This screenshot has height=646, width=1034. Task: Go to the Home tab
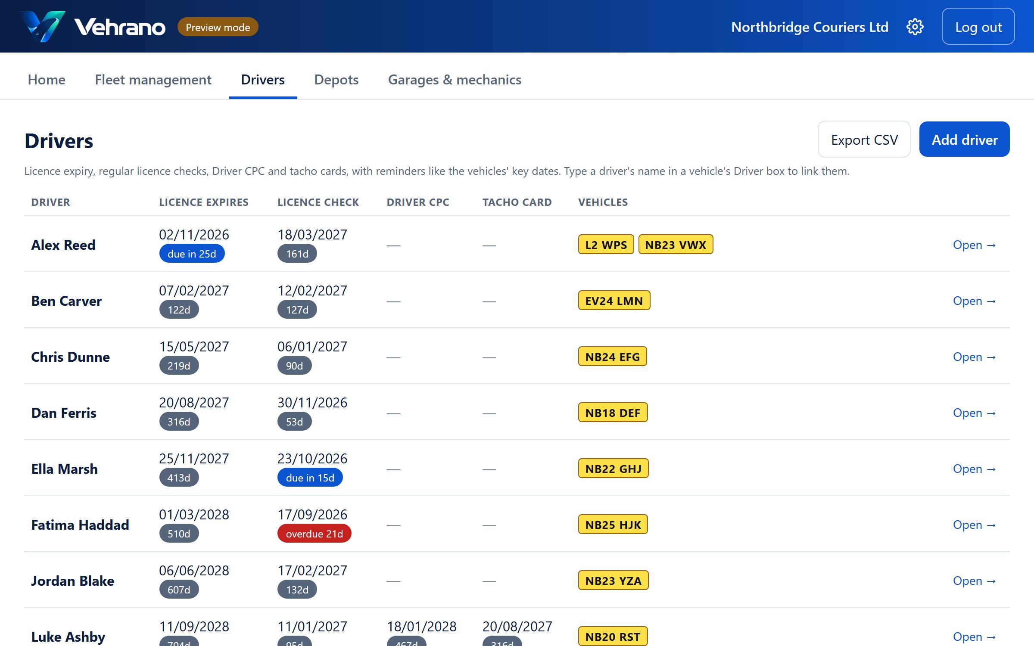(47, 80)
